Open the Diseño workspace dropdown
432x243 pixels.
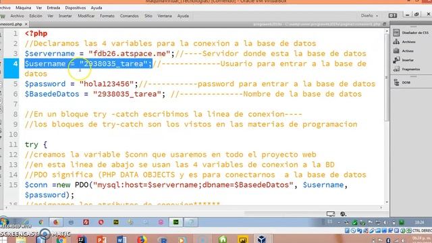(x=369, y=16)
